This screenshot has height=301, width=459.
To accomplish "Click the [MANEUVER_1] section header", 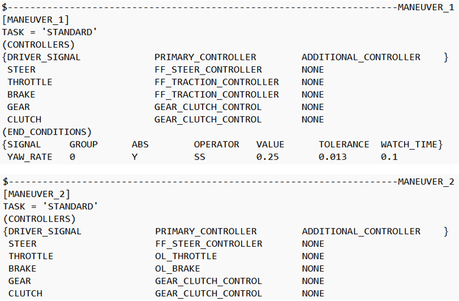I will click(x=36, y=20).
